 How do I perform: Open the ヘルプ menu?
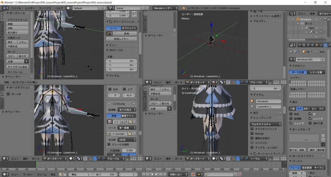point(59,8)
